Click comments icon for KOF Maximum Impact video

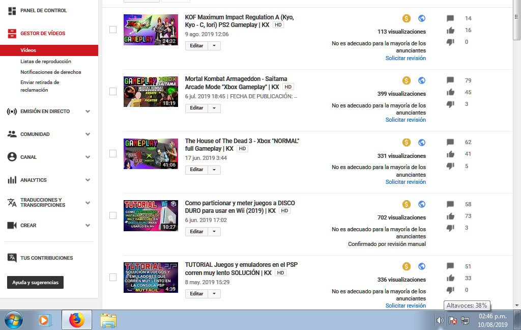(x=450, y=18)
